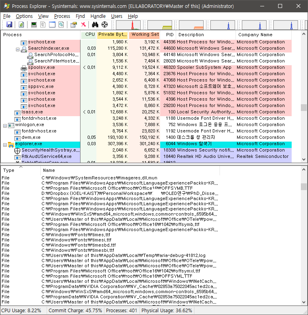Open System Information graph icon

pos(34,25)
